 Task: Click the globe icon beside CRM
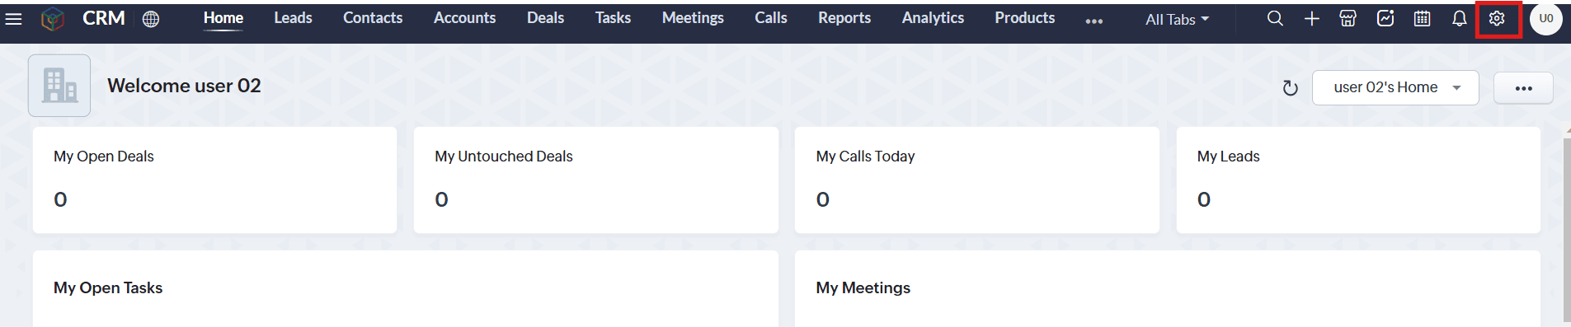click(x=150, y=19)
